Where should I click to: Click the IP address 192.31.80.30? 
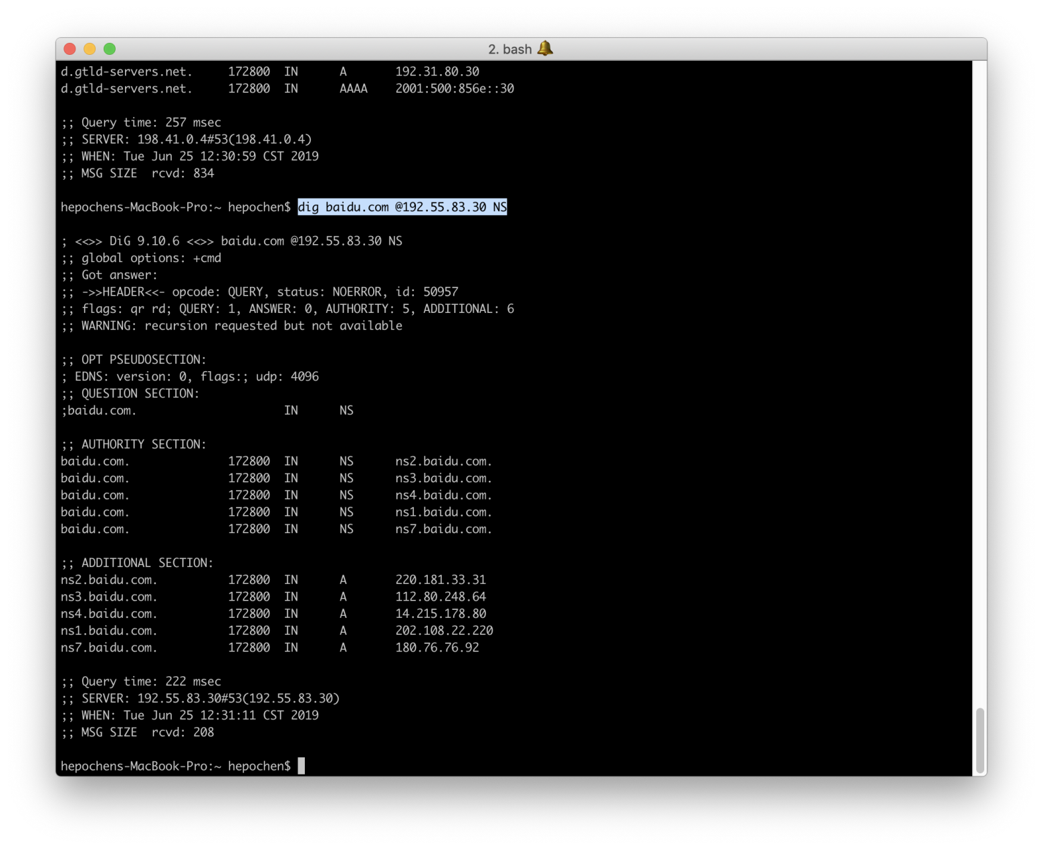point(437,72)
